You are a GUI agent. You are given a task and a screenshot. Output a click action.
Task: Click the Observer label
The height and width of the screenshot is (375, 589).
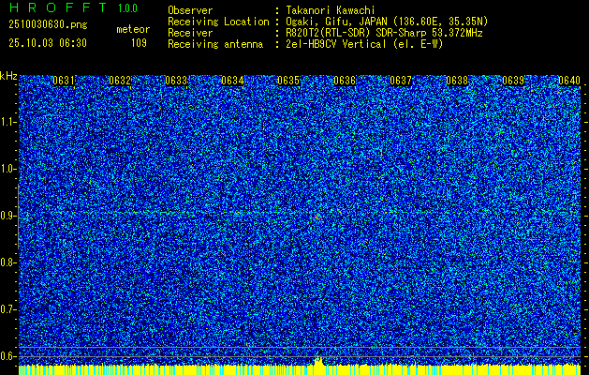tap(190, 10)
